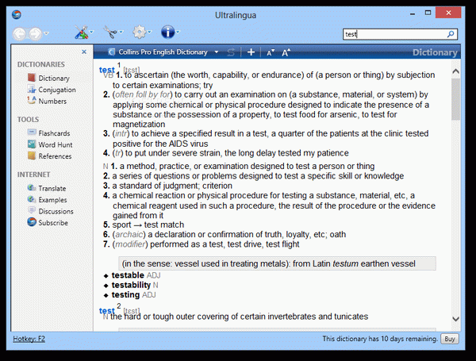Viewport: 476px width, 361px height.
Task: Click the derived word 'testing'
Action: pos(125,295)
